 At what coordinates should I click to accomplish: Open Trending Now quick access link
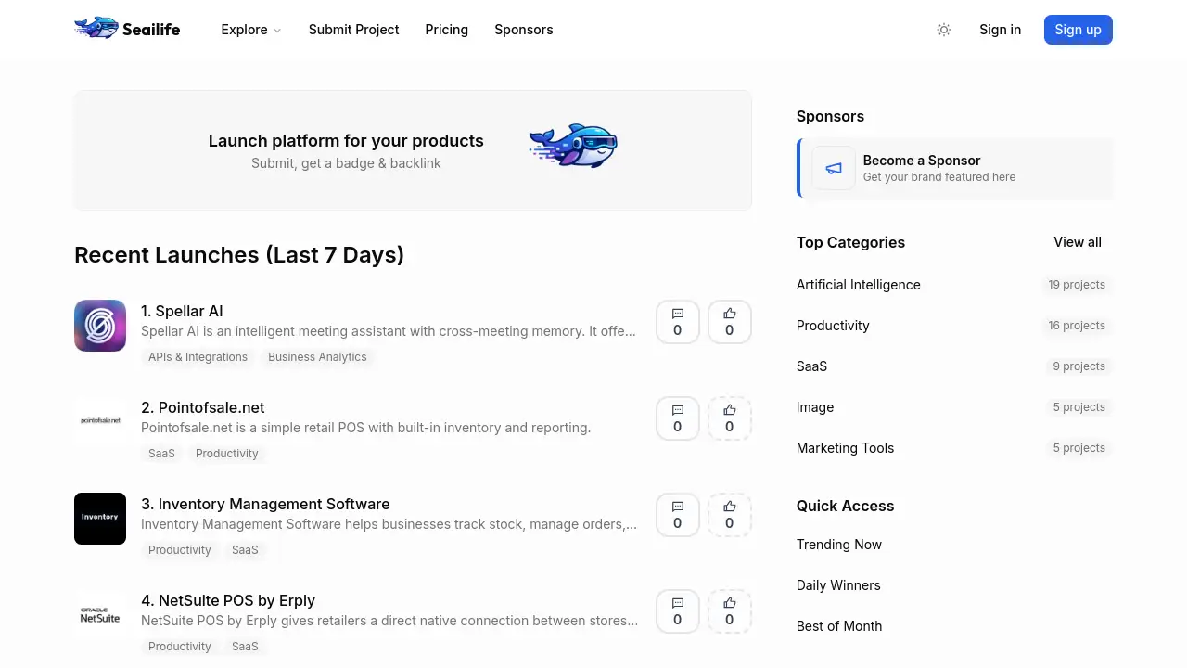(839, 545)
